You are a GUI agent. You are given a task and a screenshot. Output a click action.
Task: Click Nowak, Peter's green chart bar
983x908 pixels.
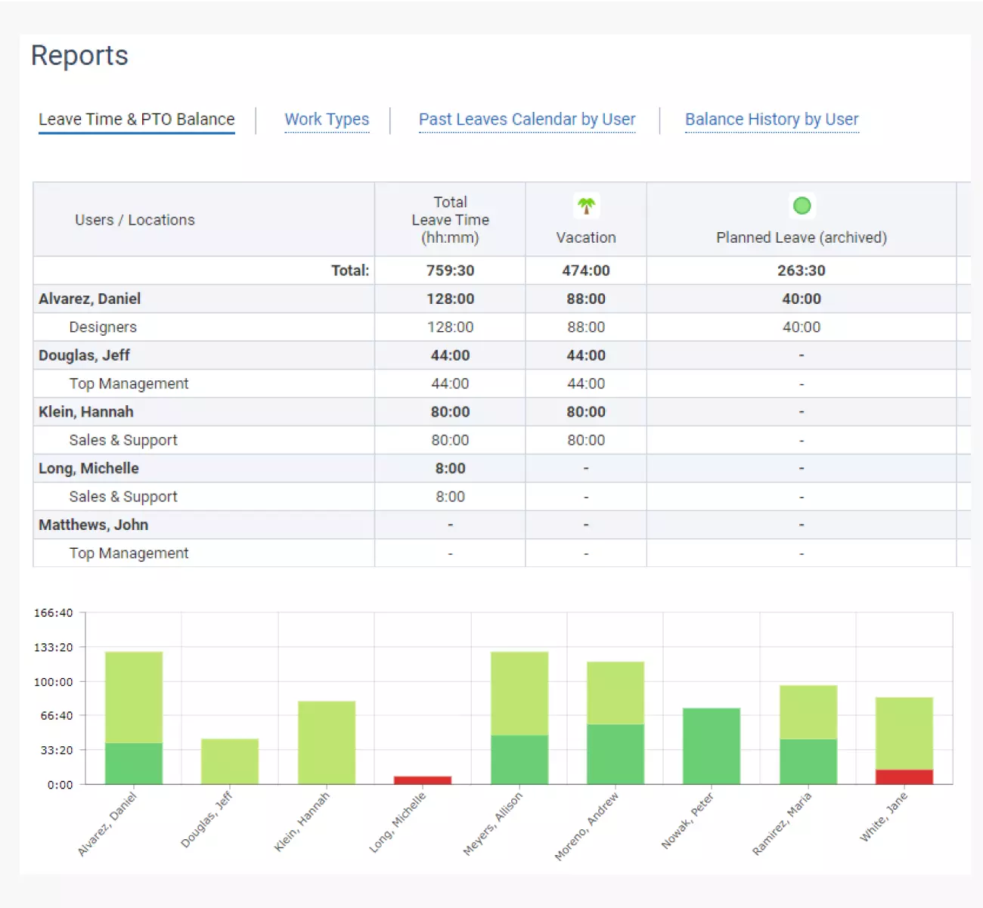click(712, 745)
